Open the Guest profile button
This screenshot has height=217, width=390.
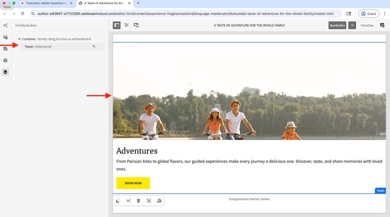[x=369, y=13]
